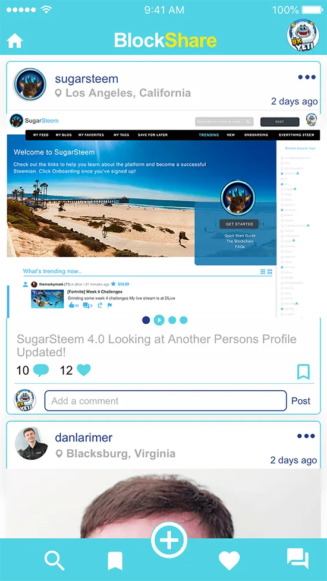The image size is (327, 581).
Task: Click MY FEED in embedded SugarSteem nav
Action: [41, 135]
